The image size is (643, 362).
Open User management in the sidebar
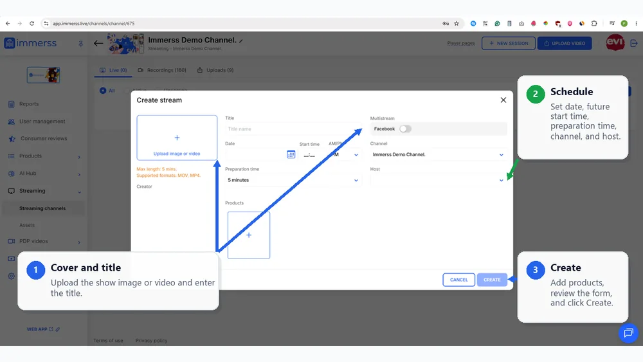point(42,122)
